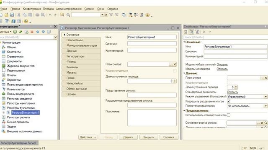The width and height of the screenshot is (268, 150).
Task: Click the search field in Properties panel
Action: [x=225, y=37]
